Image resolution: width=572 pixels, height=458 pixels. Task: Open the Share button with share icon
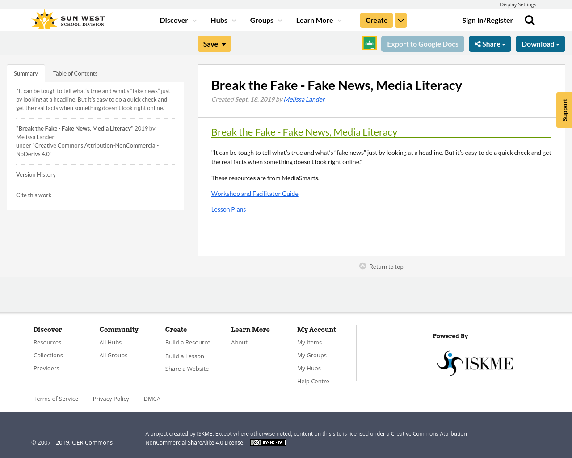pos(490,43)
